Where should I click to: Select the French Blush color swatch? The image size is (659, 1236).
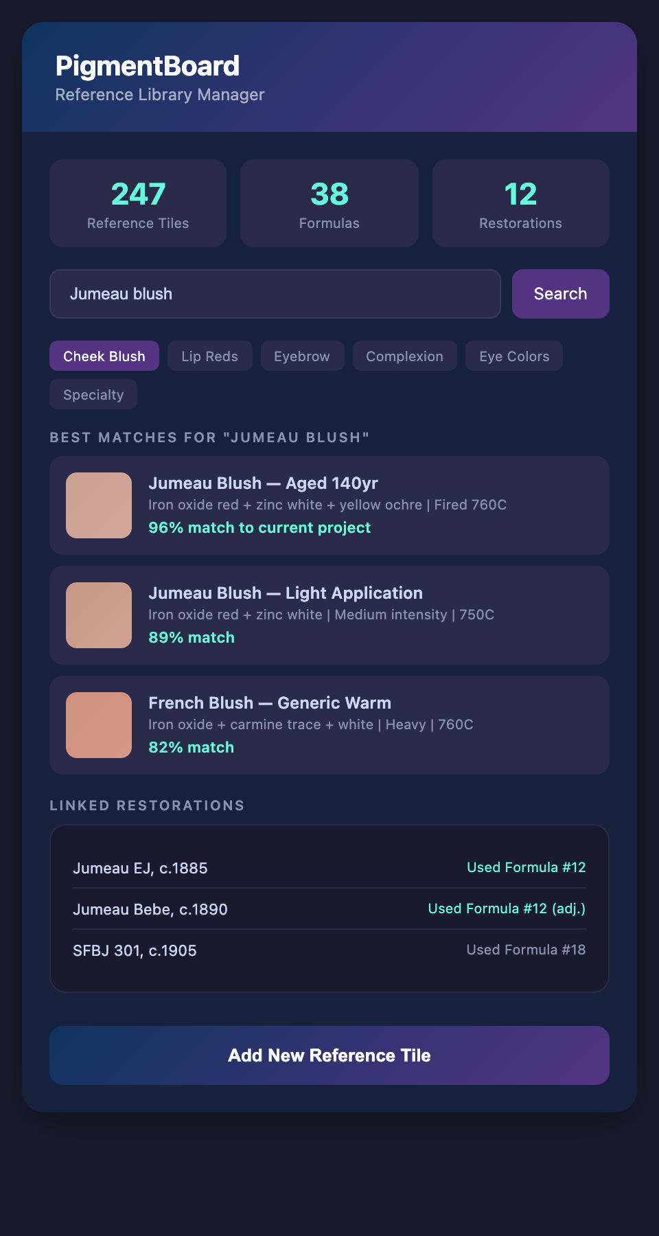point(99,725)
